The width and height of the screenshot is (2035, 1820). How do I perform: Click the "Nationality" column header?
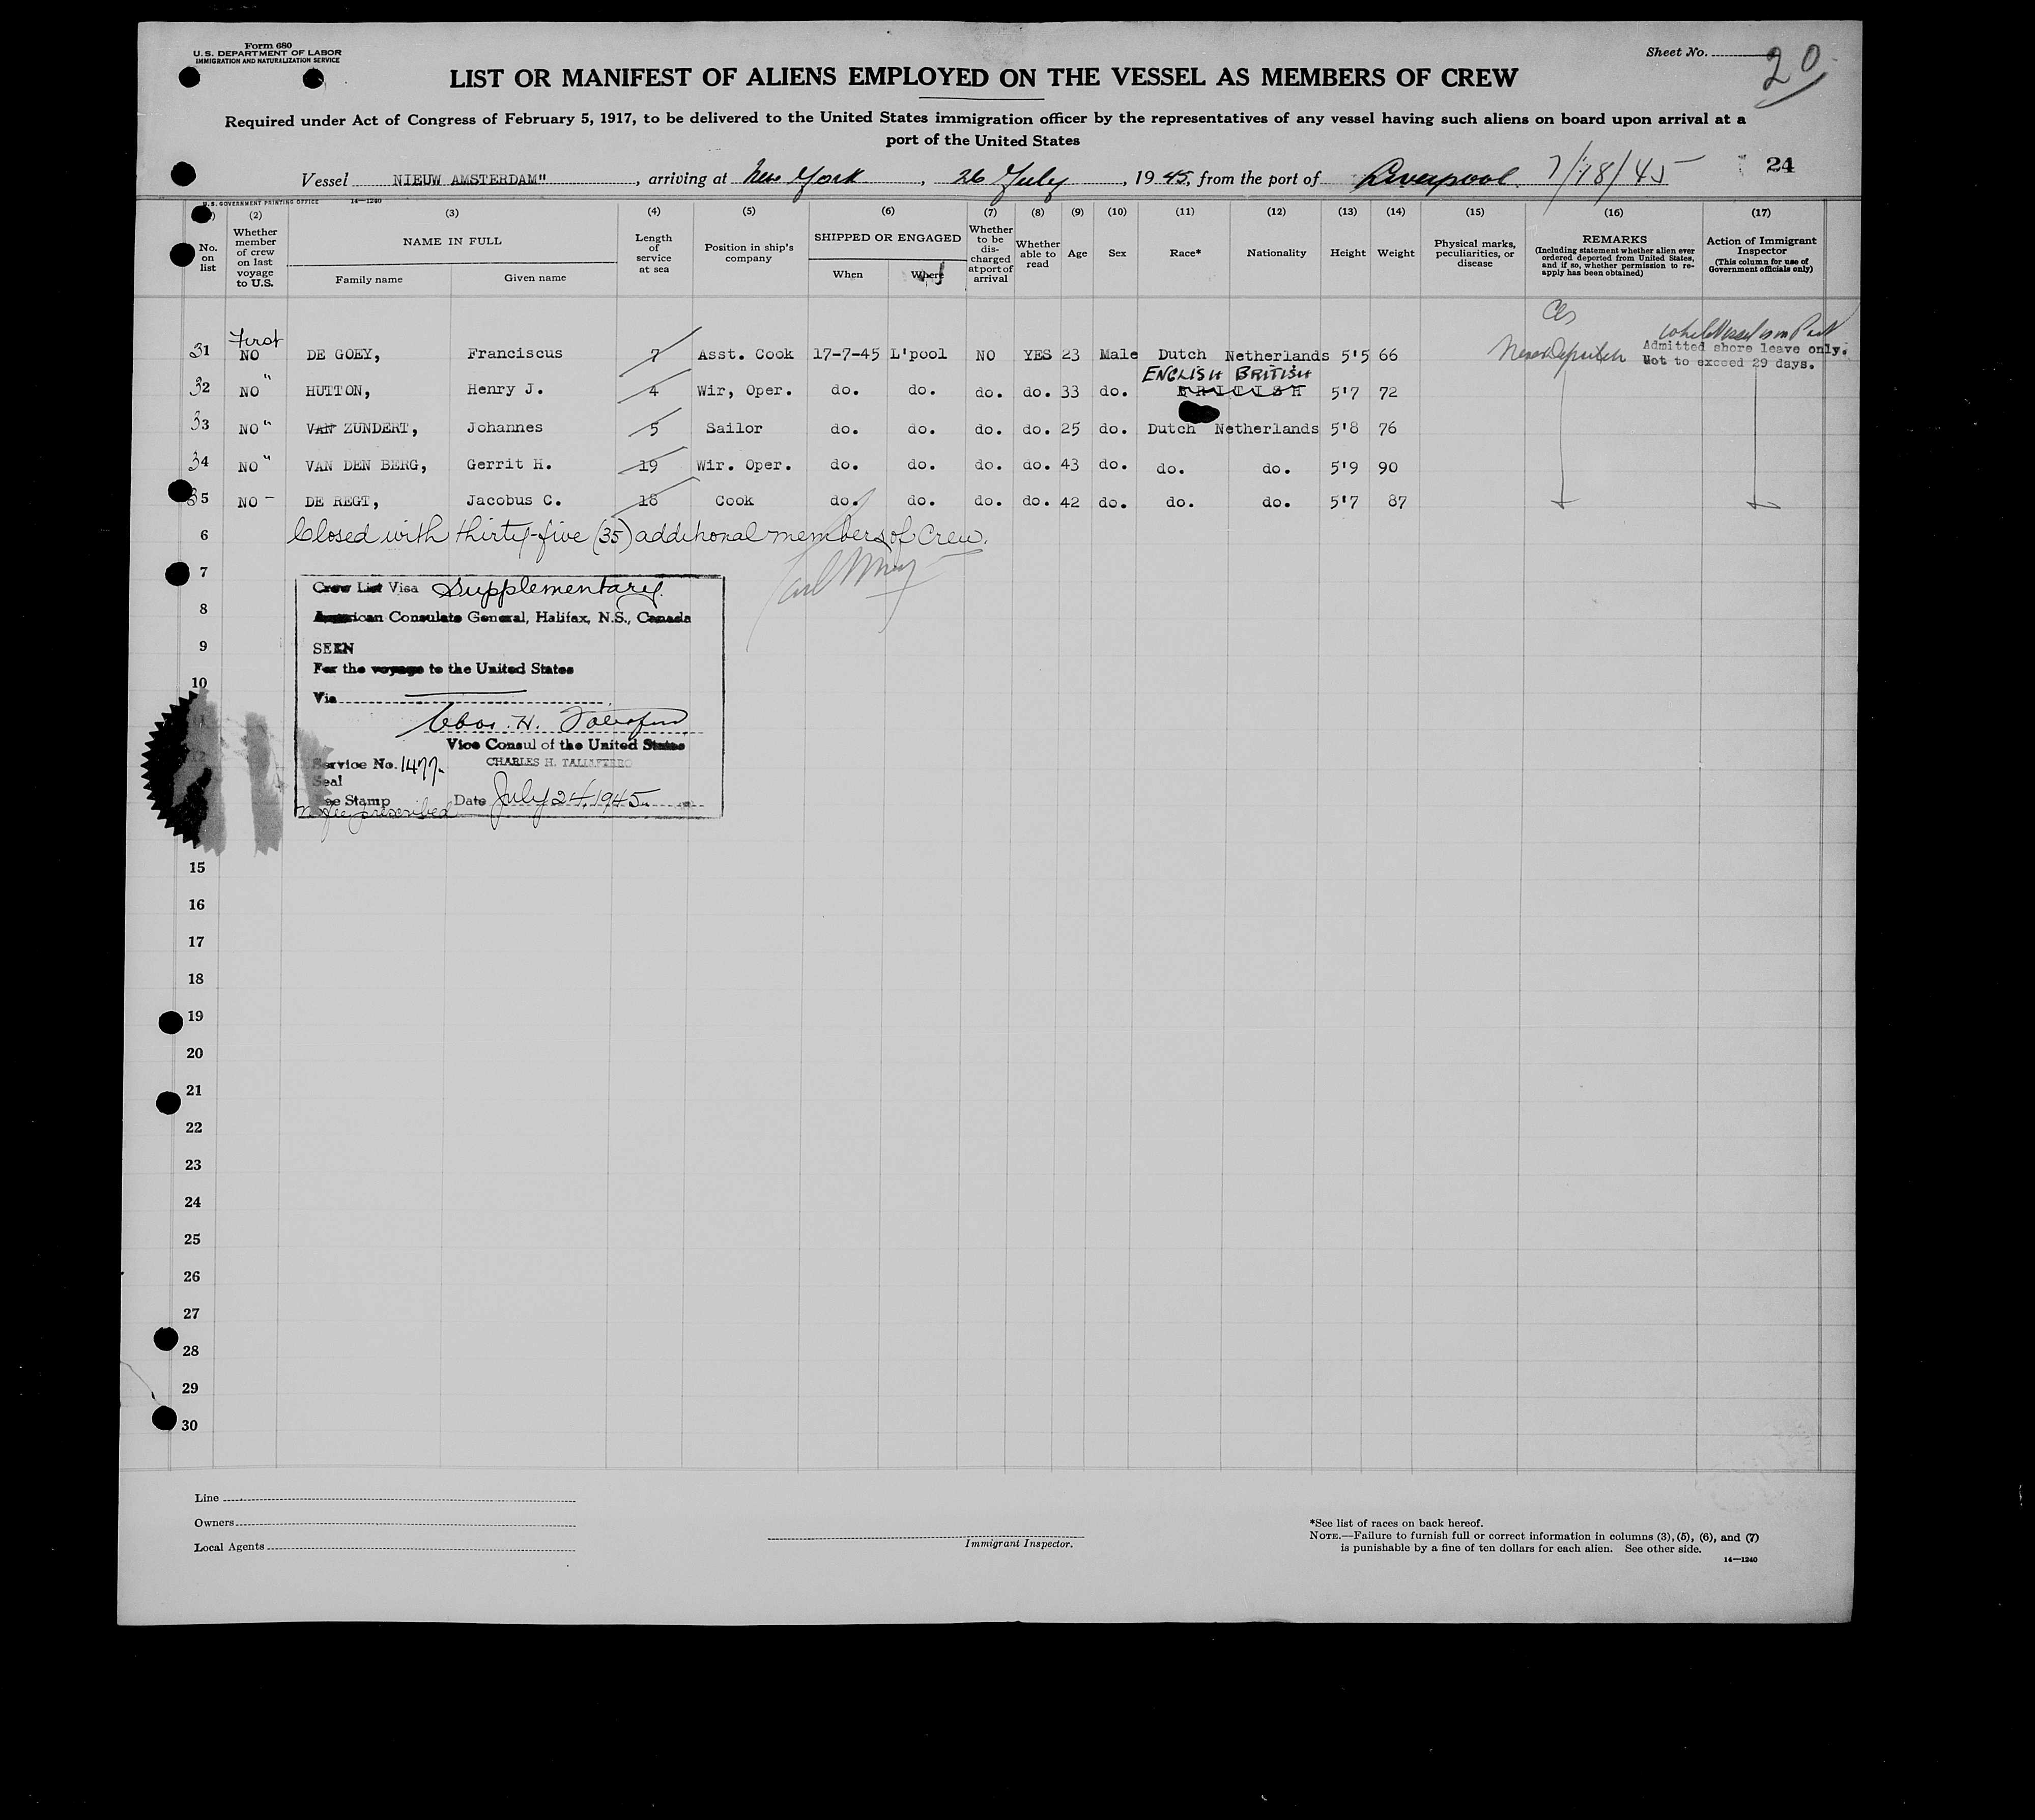1276,253
